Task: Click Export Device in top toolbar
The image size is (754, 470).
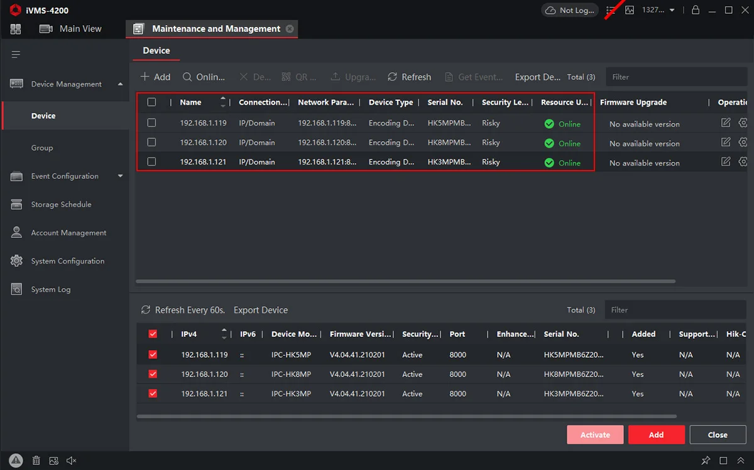Action: click(537, 77)
